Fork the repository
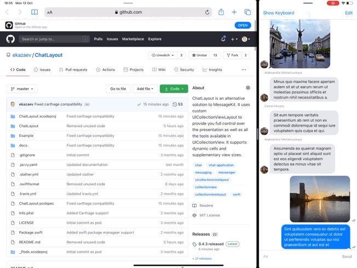 point(232,55)
